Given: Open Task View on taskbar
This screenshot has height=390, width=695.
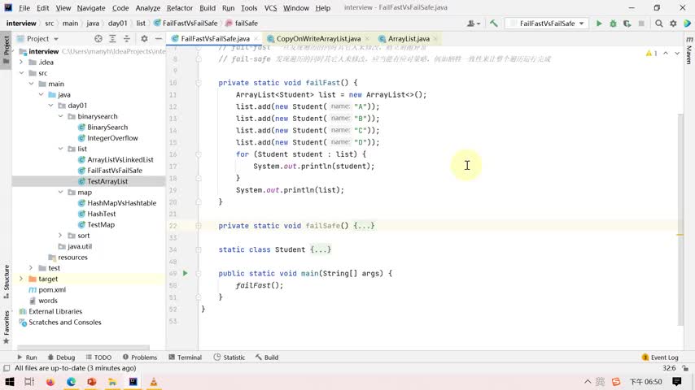Looking at the screenshot, I should coord(29,382).
